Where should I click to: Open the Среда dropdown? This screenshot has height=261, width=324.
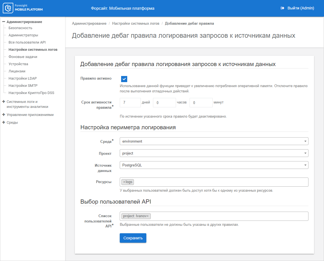pos(214,141)
